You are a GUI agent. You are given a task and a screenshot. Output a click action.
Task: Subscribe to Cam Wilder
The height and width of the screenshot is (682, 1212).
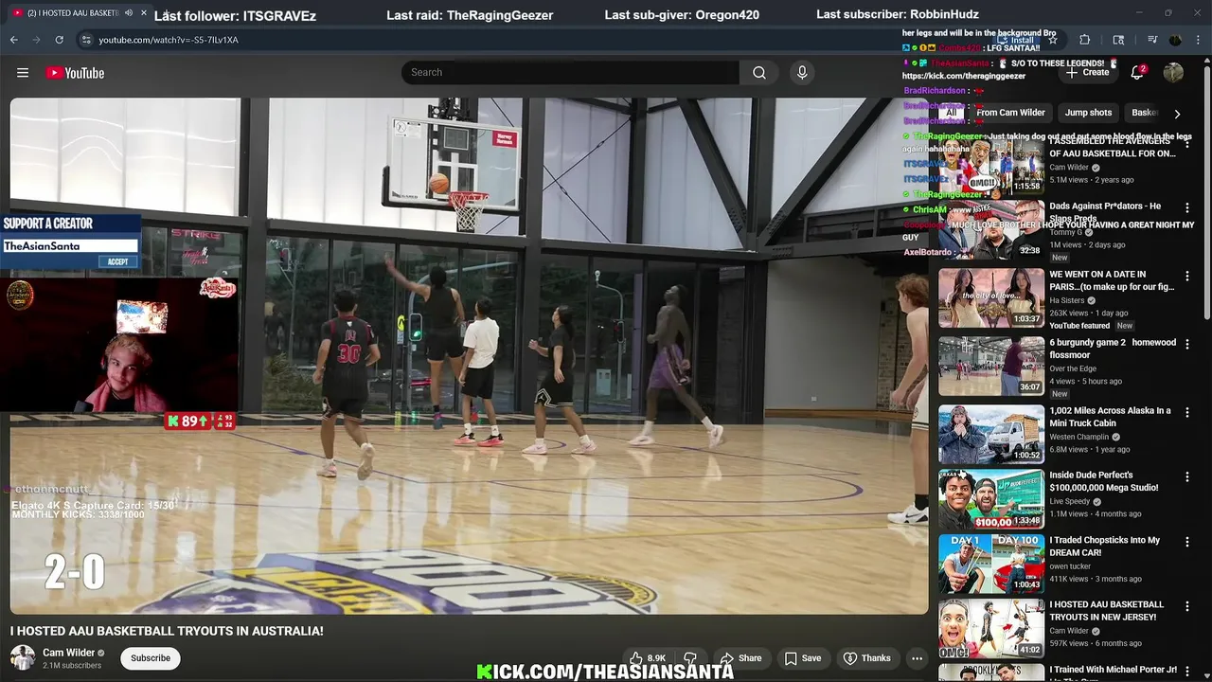[151, 658]
